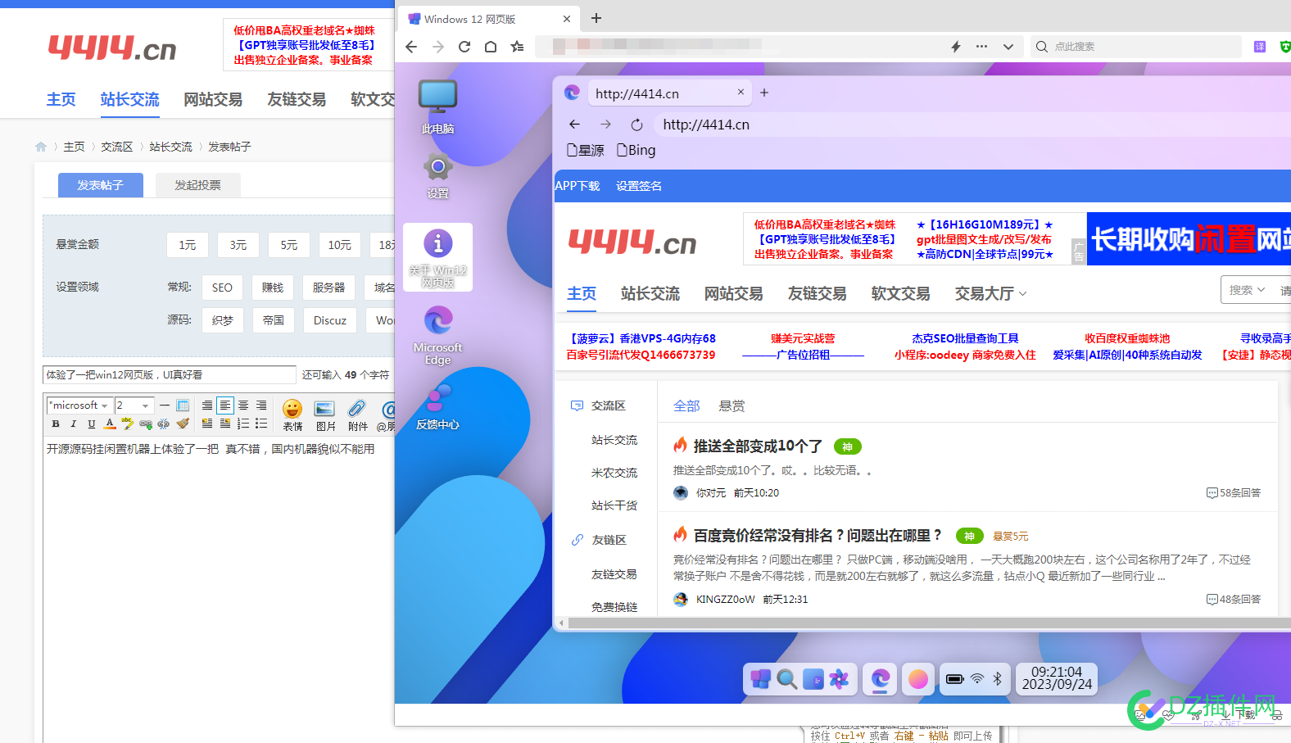Center align text in the editor
This screenshot has height=743, width=1291.
[x=243, y=405]
